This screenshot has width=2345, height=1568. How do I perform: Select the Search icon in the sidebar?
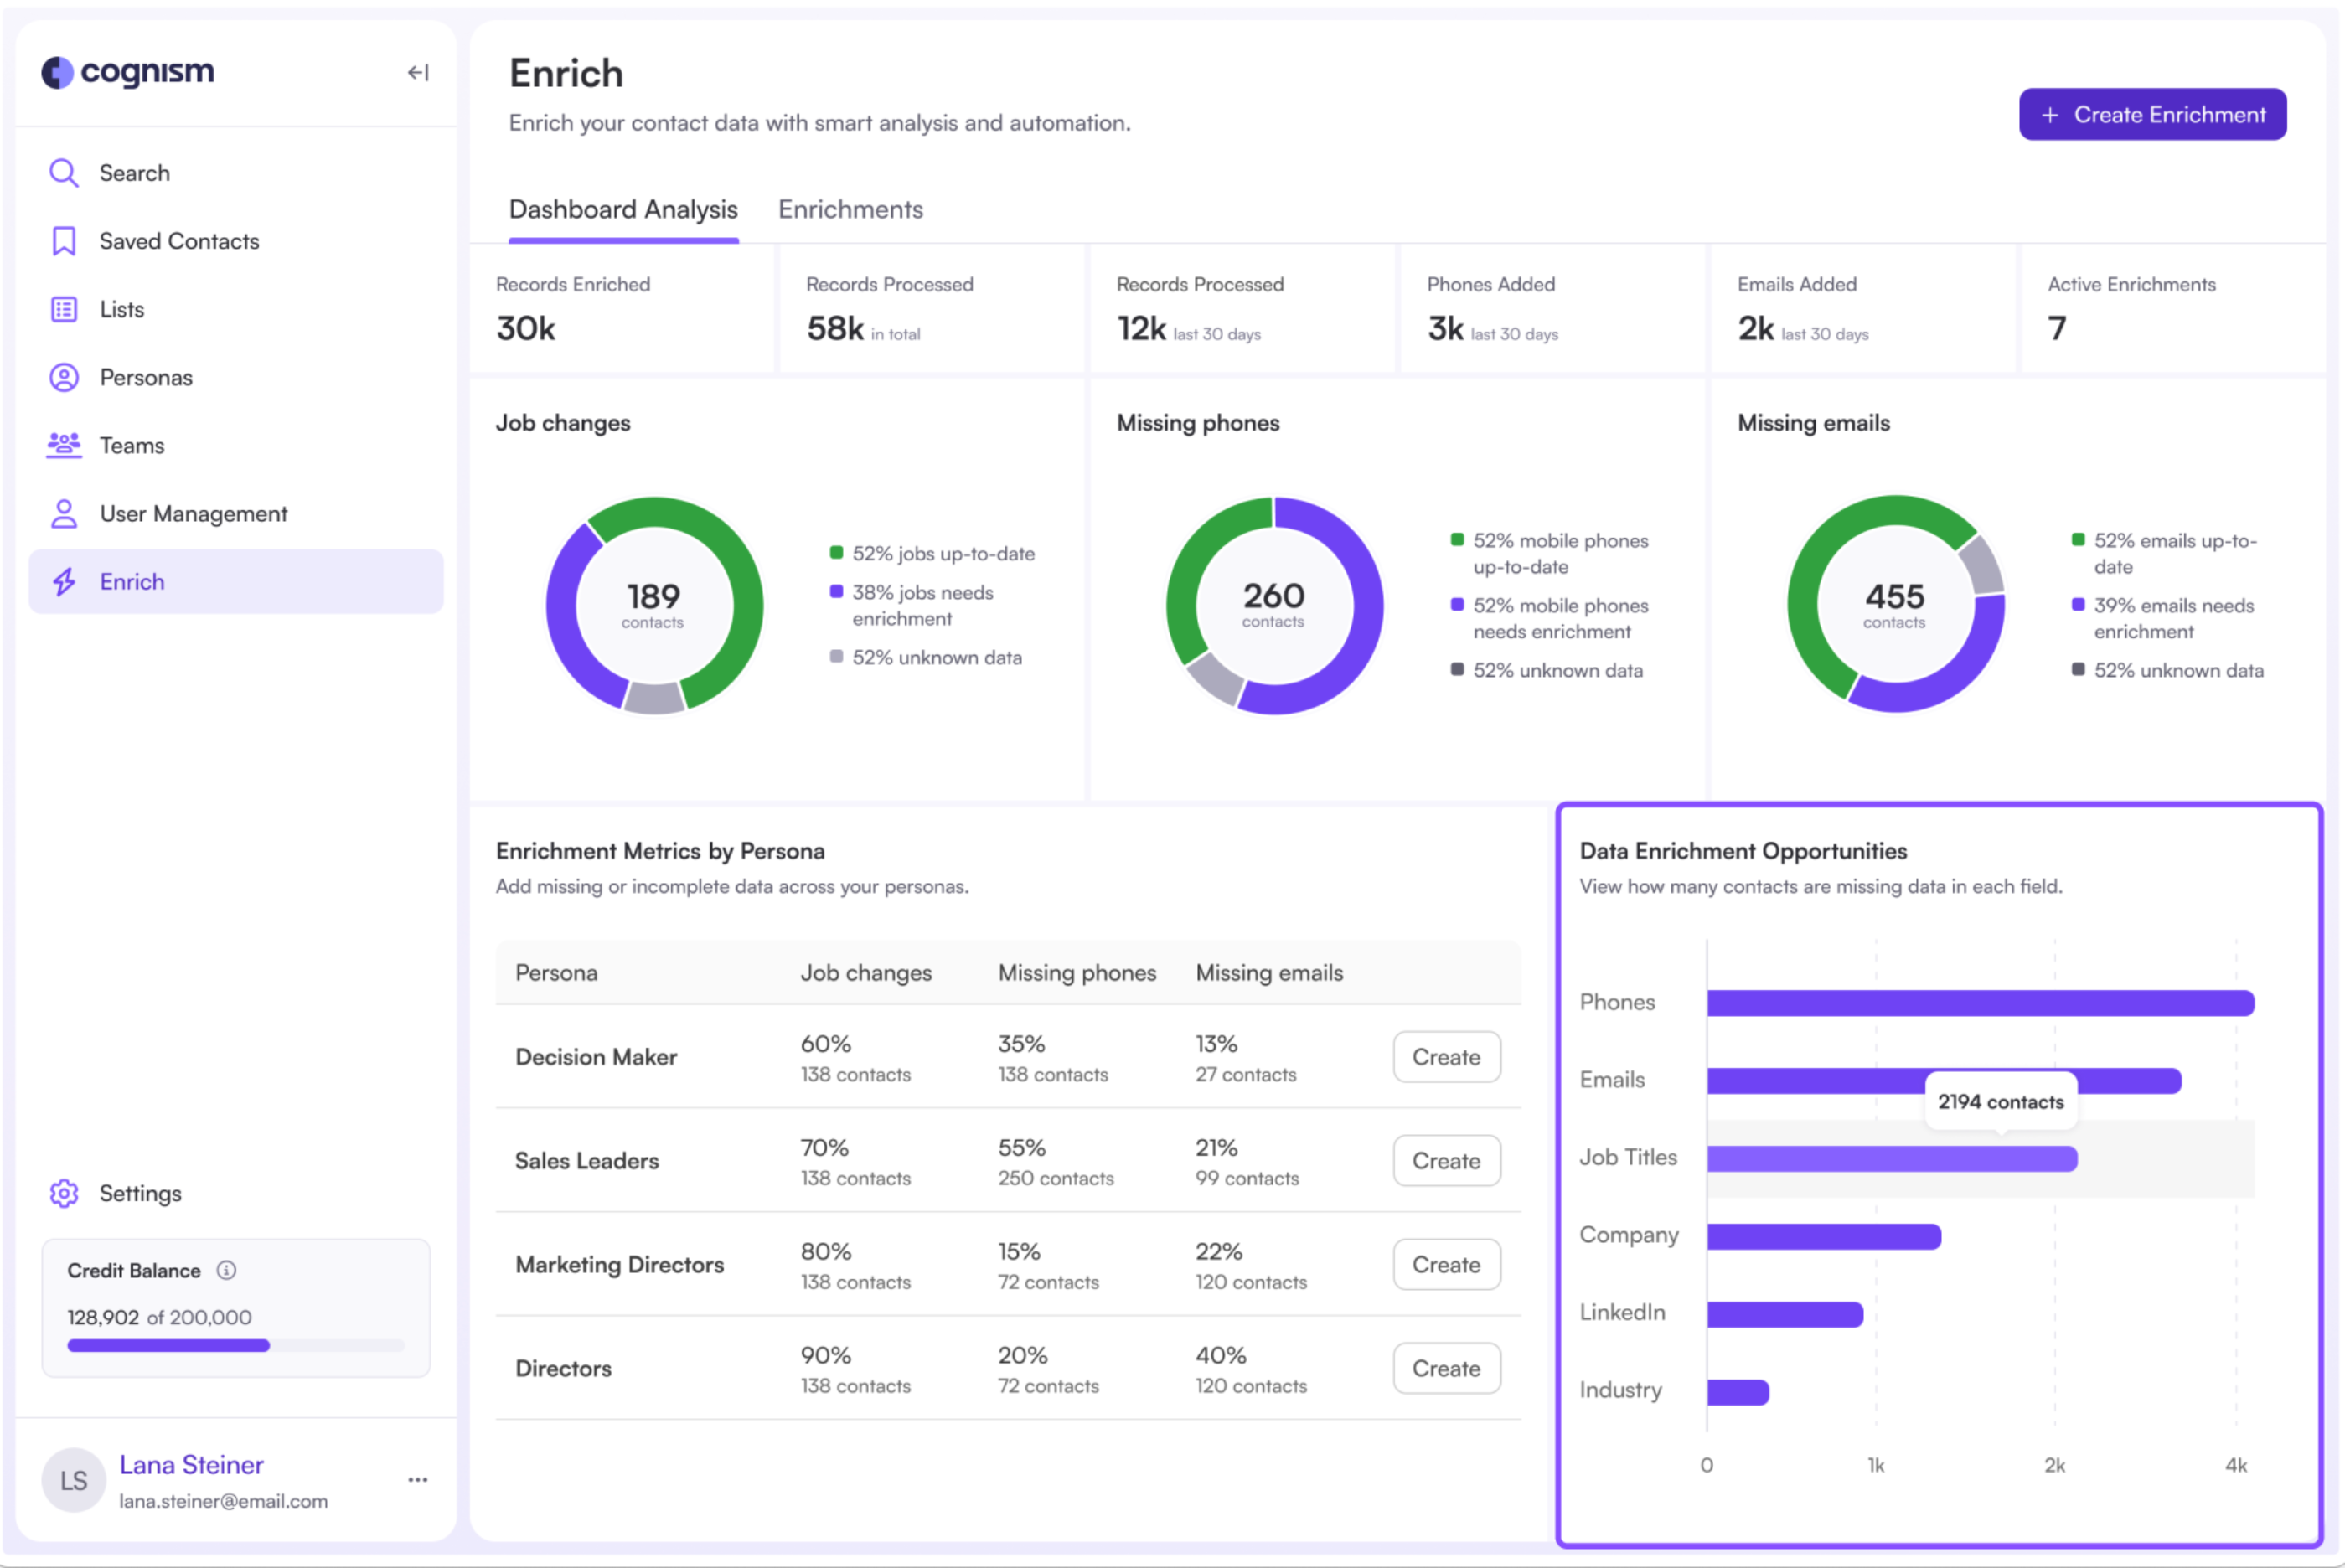pos(63,172)
